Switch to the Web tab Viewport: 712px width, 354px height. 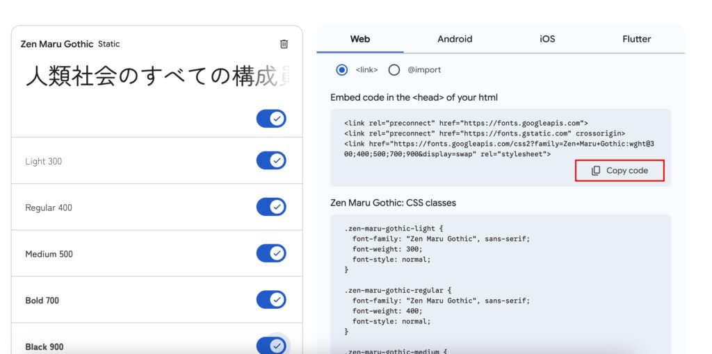click(359, 39)
